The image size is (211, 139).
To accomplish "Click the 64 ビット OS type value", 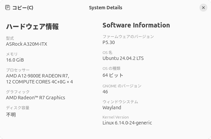I will 113,75.
